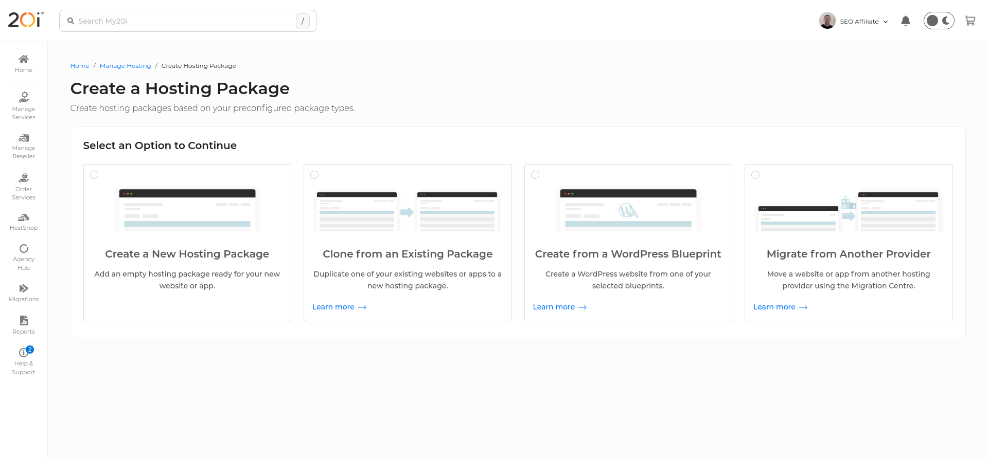This screenshot has height=458, width=988.
Task: Open the shopping cart
Action: (x=970, y=21)
